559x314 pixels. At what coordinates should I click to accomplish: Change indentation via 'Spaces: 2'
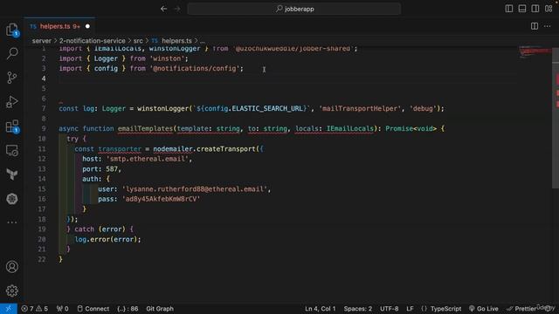tap(357, 309)
